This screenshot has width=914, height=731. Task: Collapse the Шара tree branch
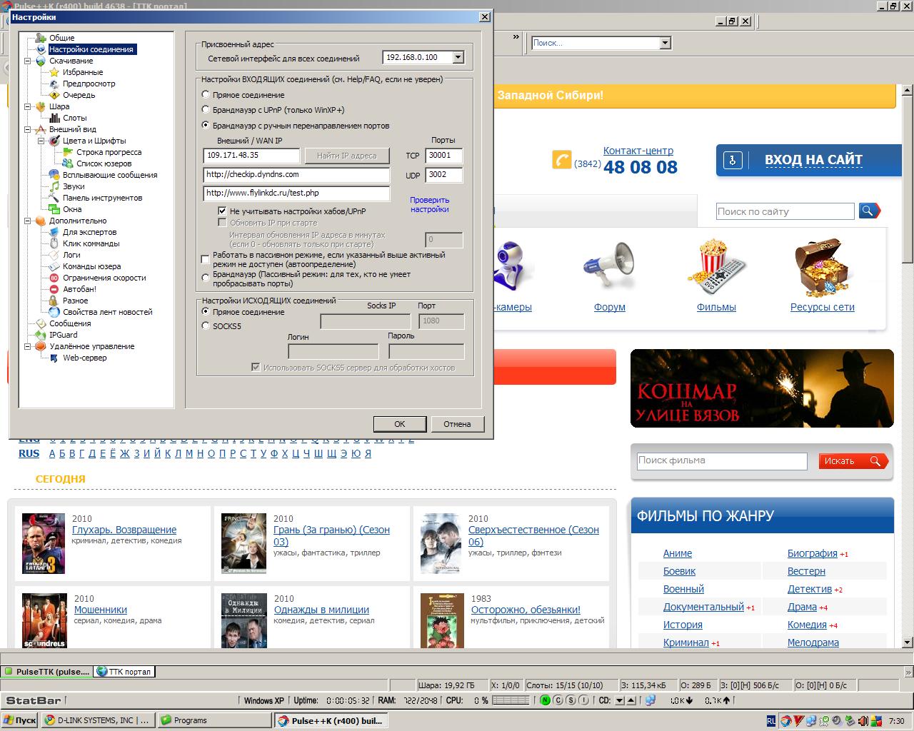[28, 106]
